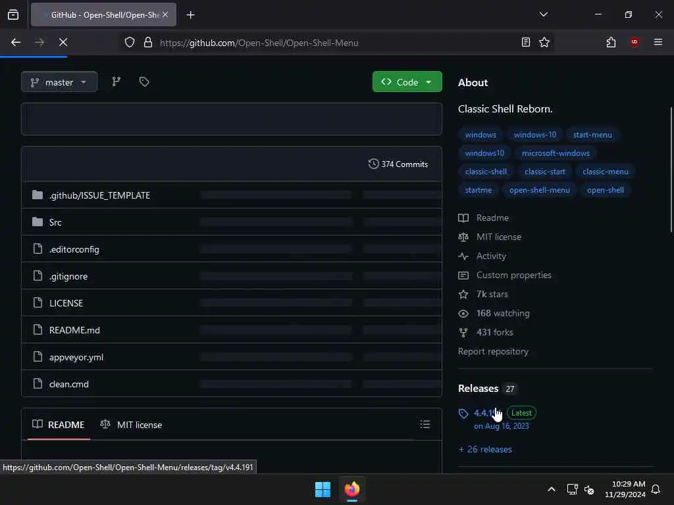Open the 374 Commits history
The height and width of the screenshot is (505, 674).
coord(398,164)
